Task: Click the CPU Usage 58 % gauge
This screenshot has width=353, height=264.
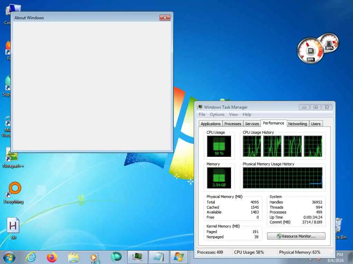Action: coord(219,146)
